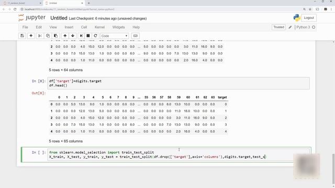Click the Trusted notebook button
The width and height of the screenshot is (335, 188).
point(278,27)
